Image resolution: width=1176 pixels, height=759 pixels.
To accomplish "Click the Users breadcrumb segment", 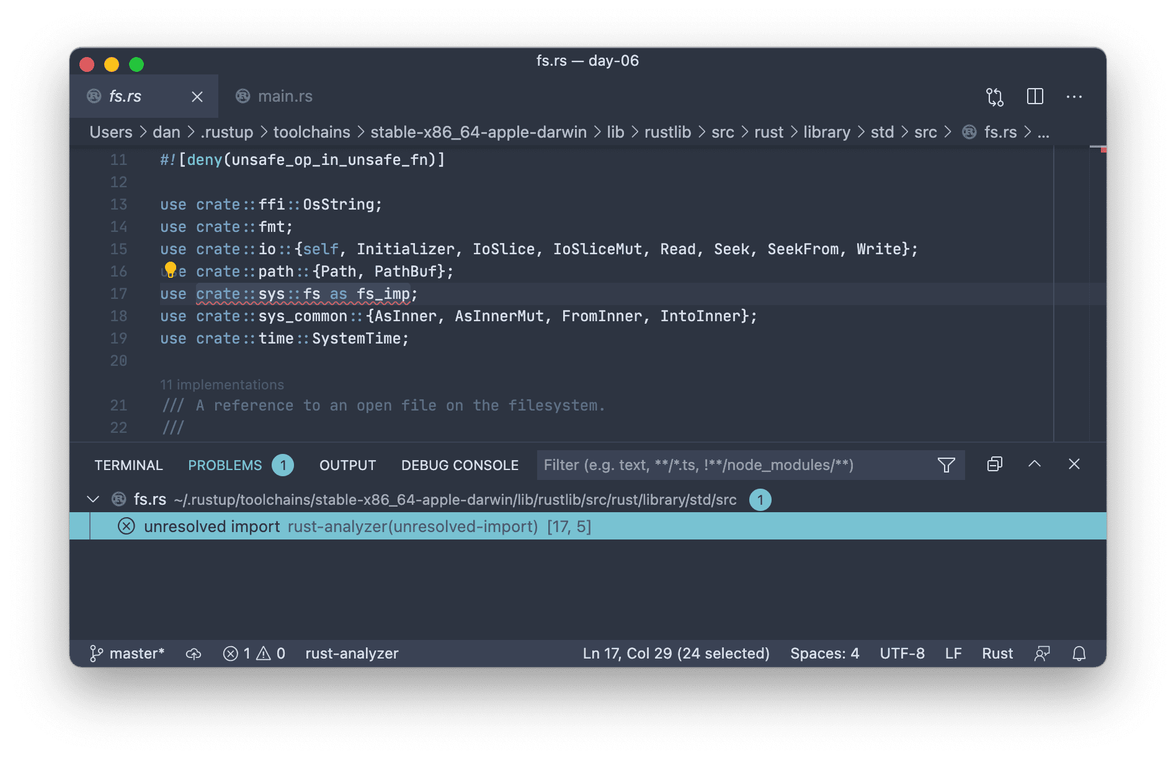I will [111, 132].
